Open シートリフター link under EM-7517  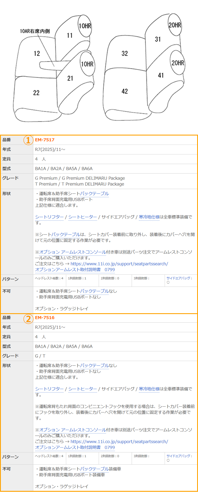coord(49,217)
